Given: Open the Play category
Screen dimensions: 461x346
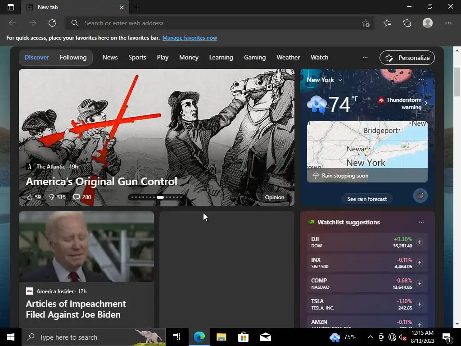Looking at the screenshot, I should (163, 57).
